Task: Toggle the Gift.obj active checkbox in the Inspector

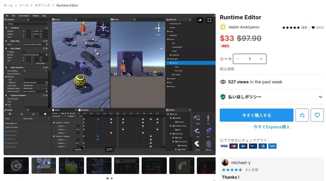Action: point(6,24)
